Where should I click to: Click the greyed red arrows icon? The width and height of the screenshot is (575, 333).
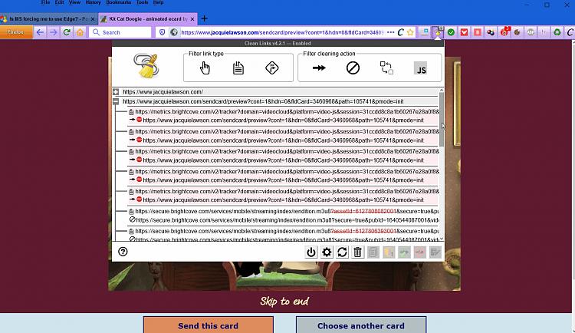point(420,252)
